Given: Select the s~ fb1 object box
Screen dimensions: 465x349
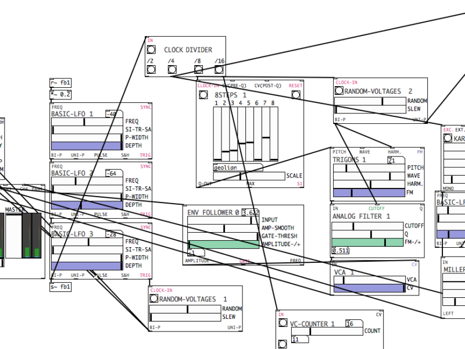Looking at the screenshot, I should 61,287.
